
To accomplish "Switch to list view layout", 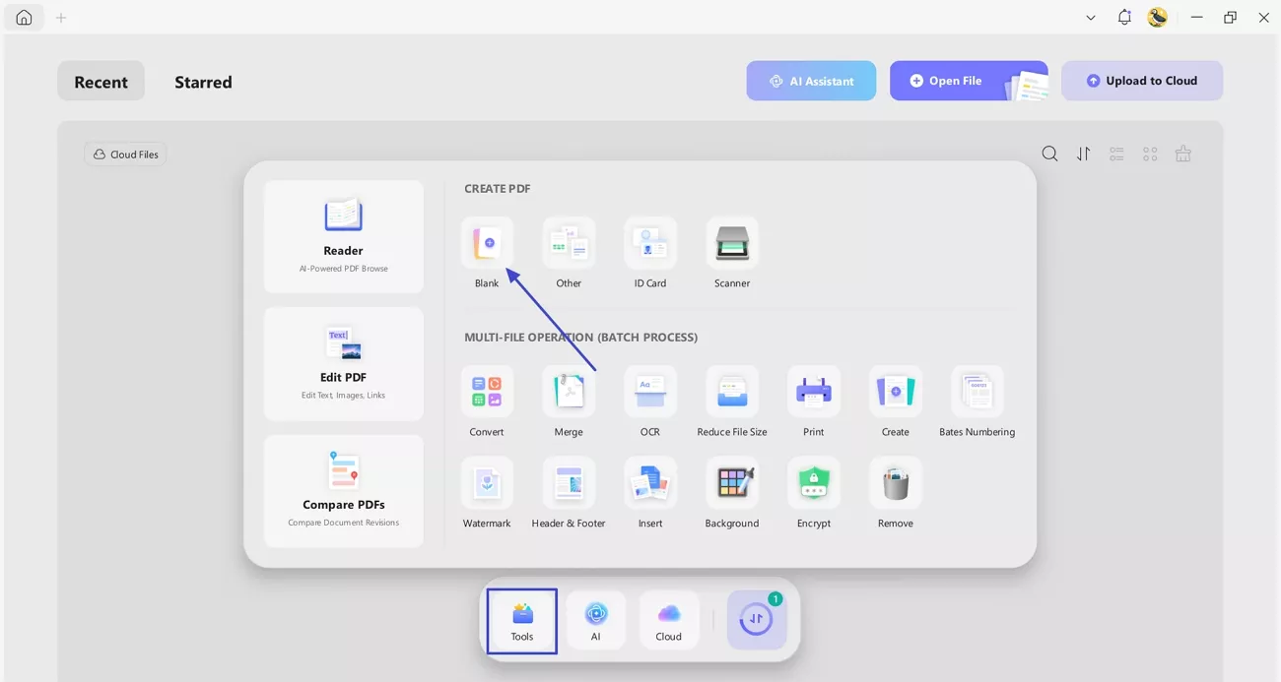I will click(x=1116, y=155).
